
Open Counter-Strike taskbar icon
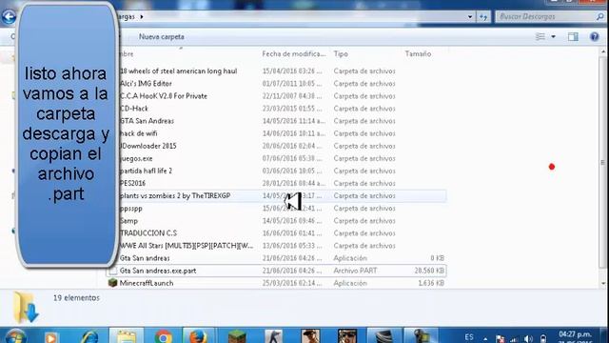tap(273, 336)
